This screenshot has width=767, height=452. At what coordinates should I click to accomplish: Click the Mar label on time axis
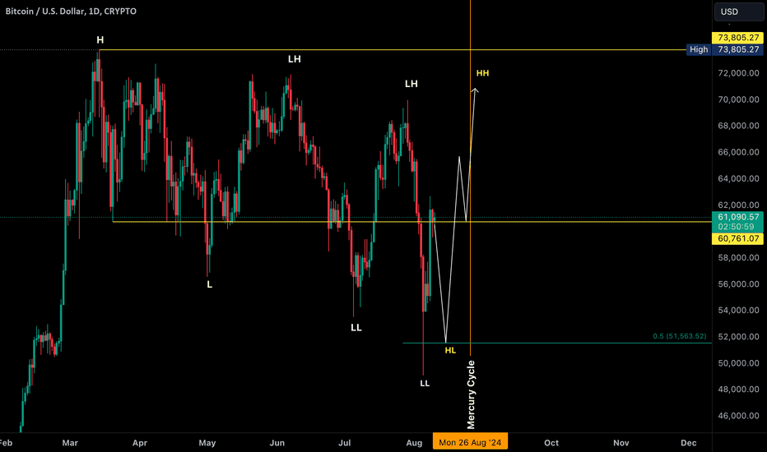click(x=70, y=443)
